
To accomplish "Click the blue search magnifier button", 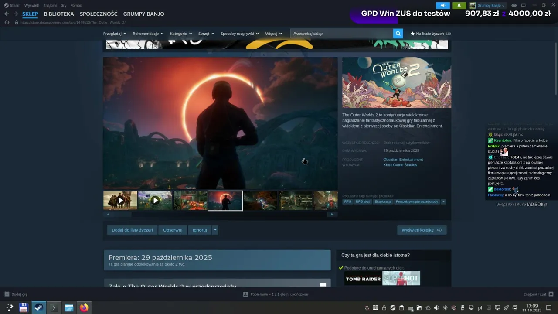I will pyautogui.click(x=398, y=34).
